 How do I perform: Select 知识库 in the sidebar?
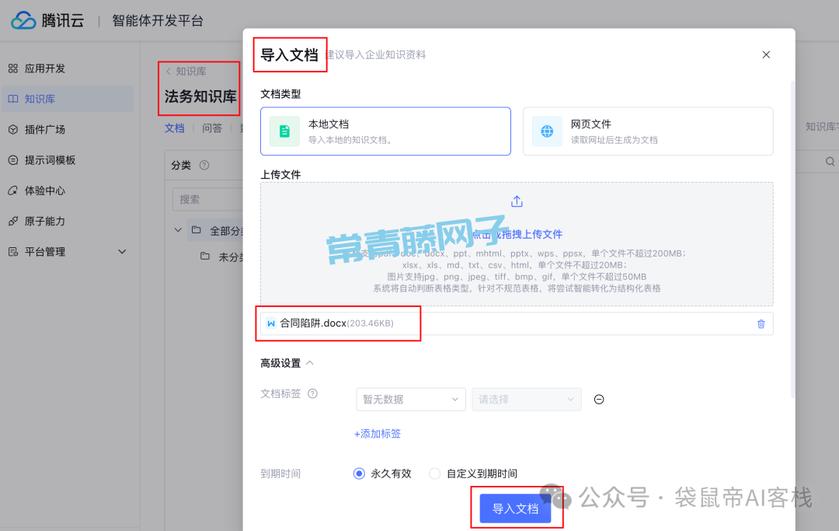67,99
